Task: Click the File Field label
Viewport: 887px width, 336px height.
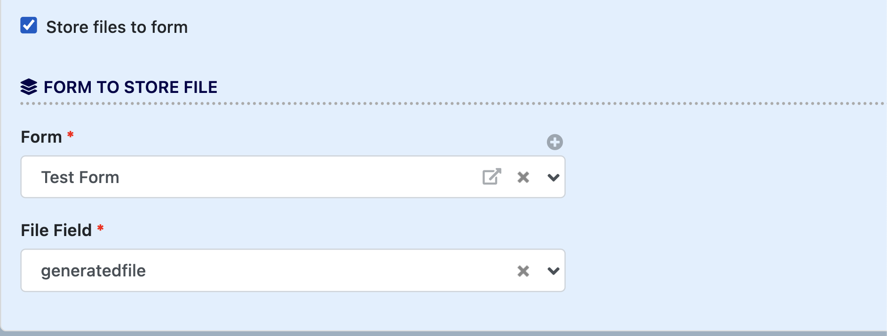Action: (56, 230)
